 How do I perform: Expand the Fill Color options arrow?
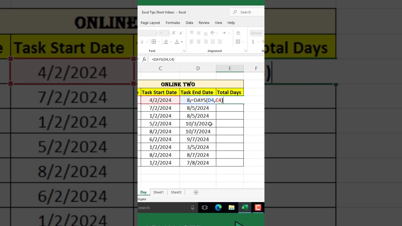pyautogui.click(x=171, y=42)
